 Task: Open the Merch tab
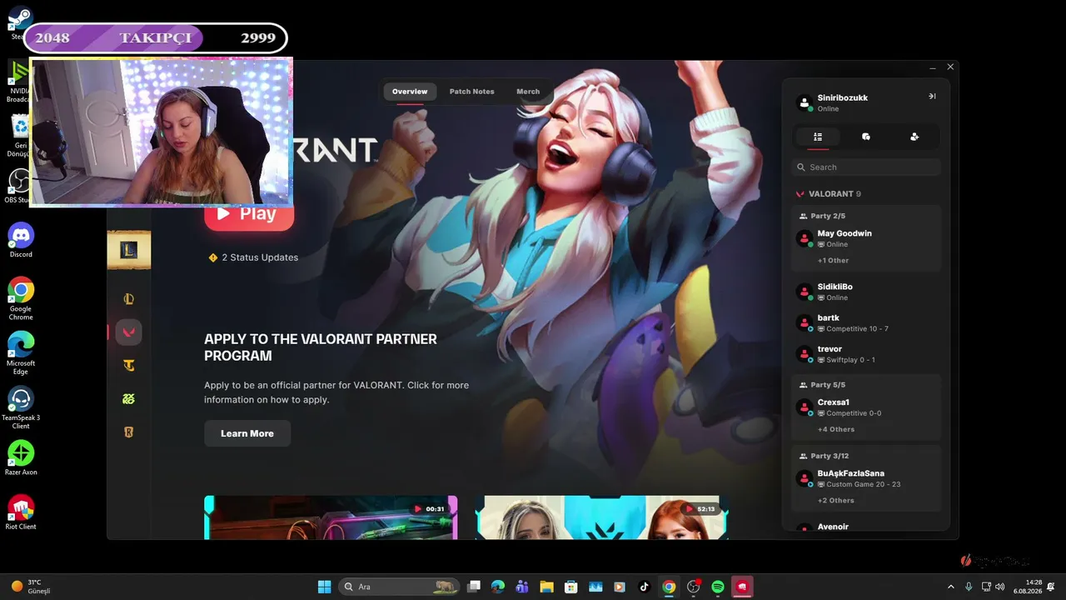coord(528,92)
